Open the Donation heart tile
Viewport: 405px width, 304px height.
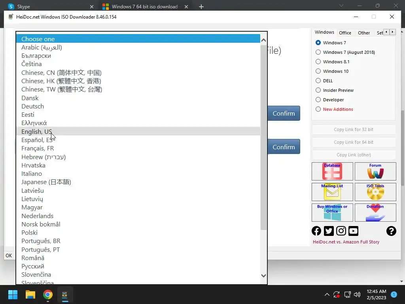pos(375,213)
